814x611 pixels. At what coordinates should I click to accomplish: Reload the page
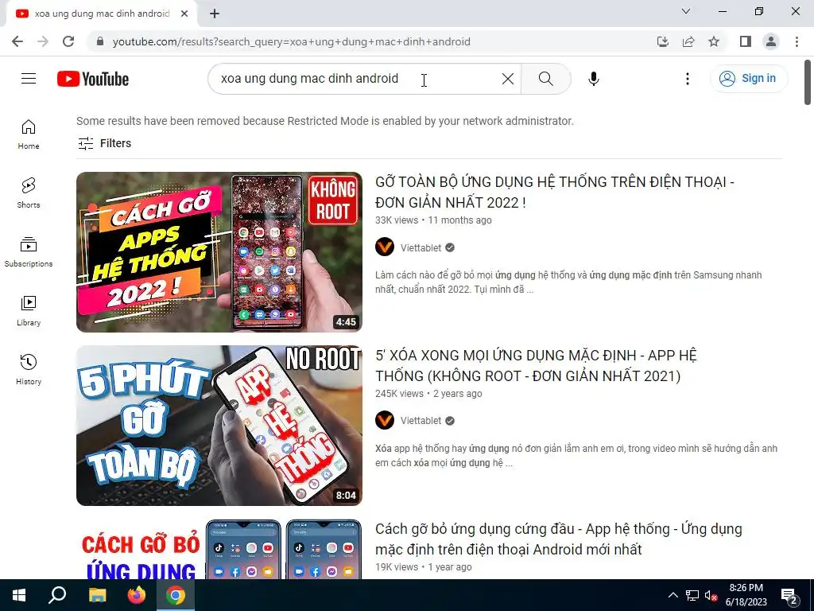(68, 41)
